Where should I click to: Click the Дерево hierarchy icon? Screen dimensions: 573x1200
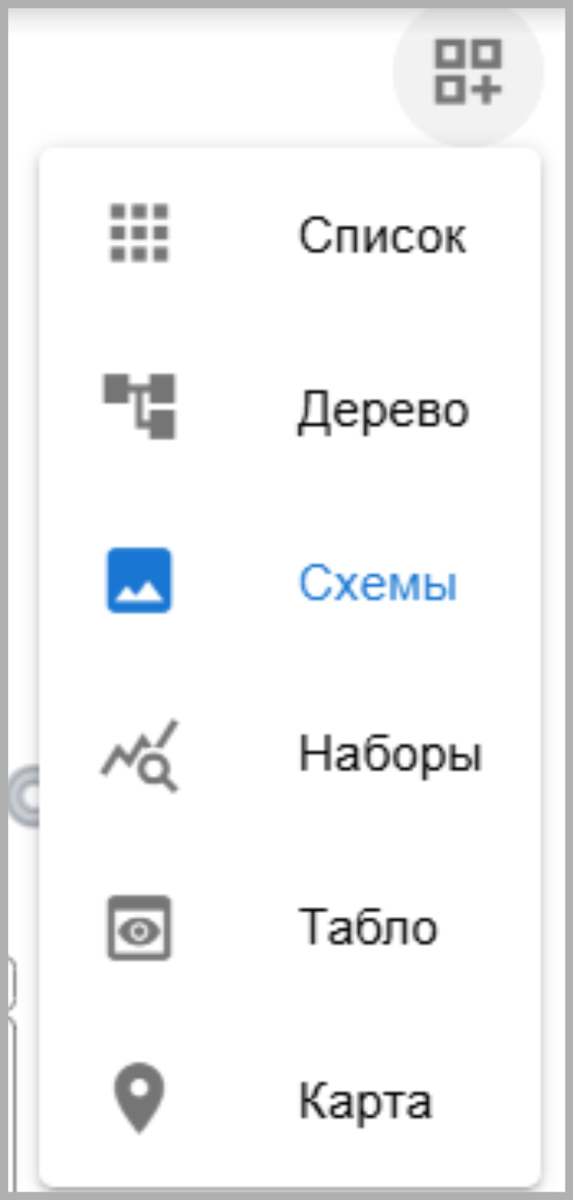pyautogui.click(x=139, y=406)
